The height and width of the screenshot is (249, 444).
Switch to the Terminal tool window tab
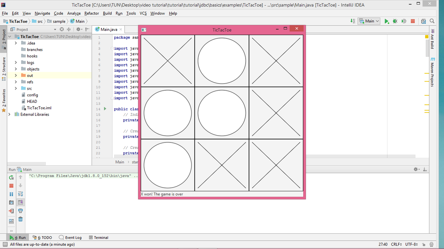[99, 238]
